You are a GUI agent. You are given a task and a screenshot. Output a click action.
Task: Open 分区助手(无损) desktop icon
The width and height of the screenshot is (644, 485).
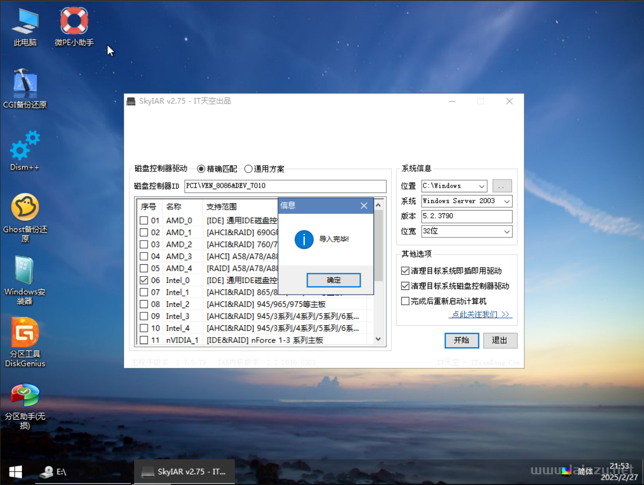pyautogui.click(x=25, y=406)
